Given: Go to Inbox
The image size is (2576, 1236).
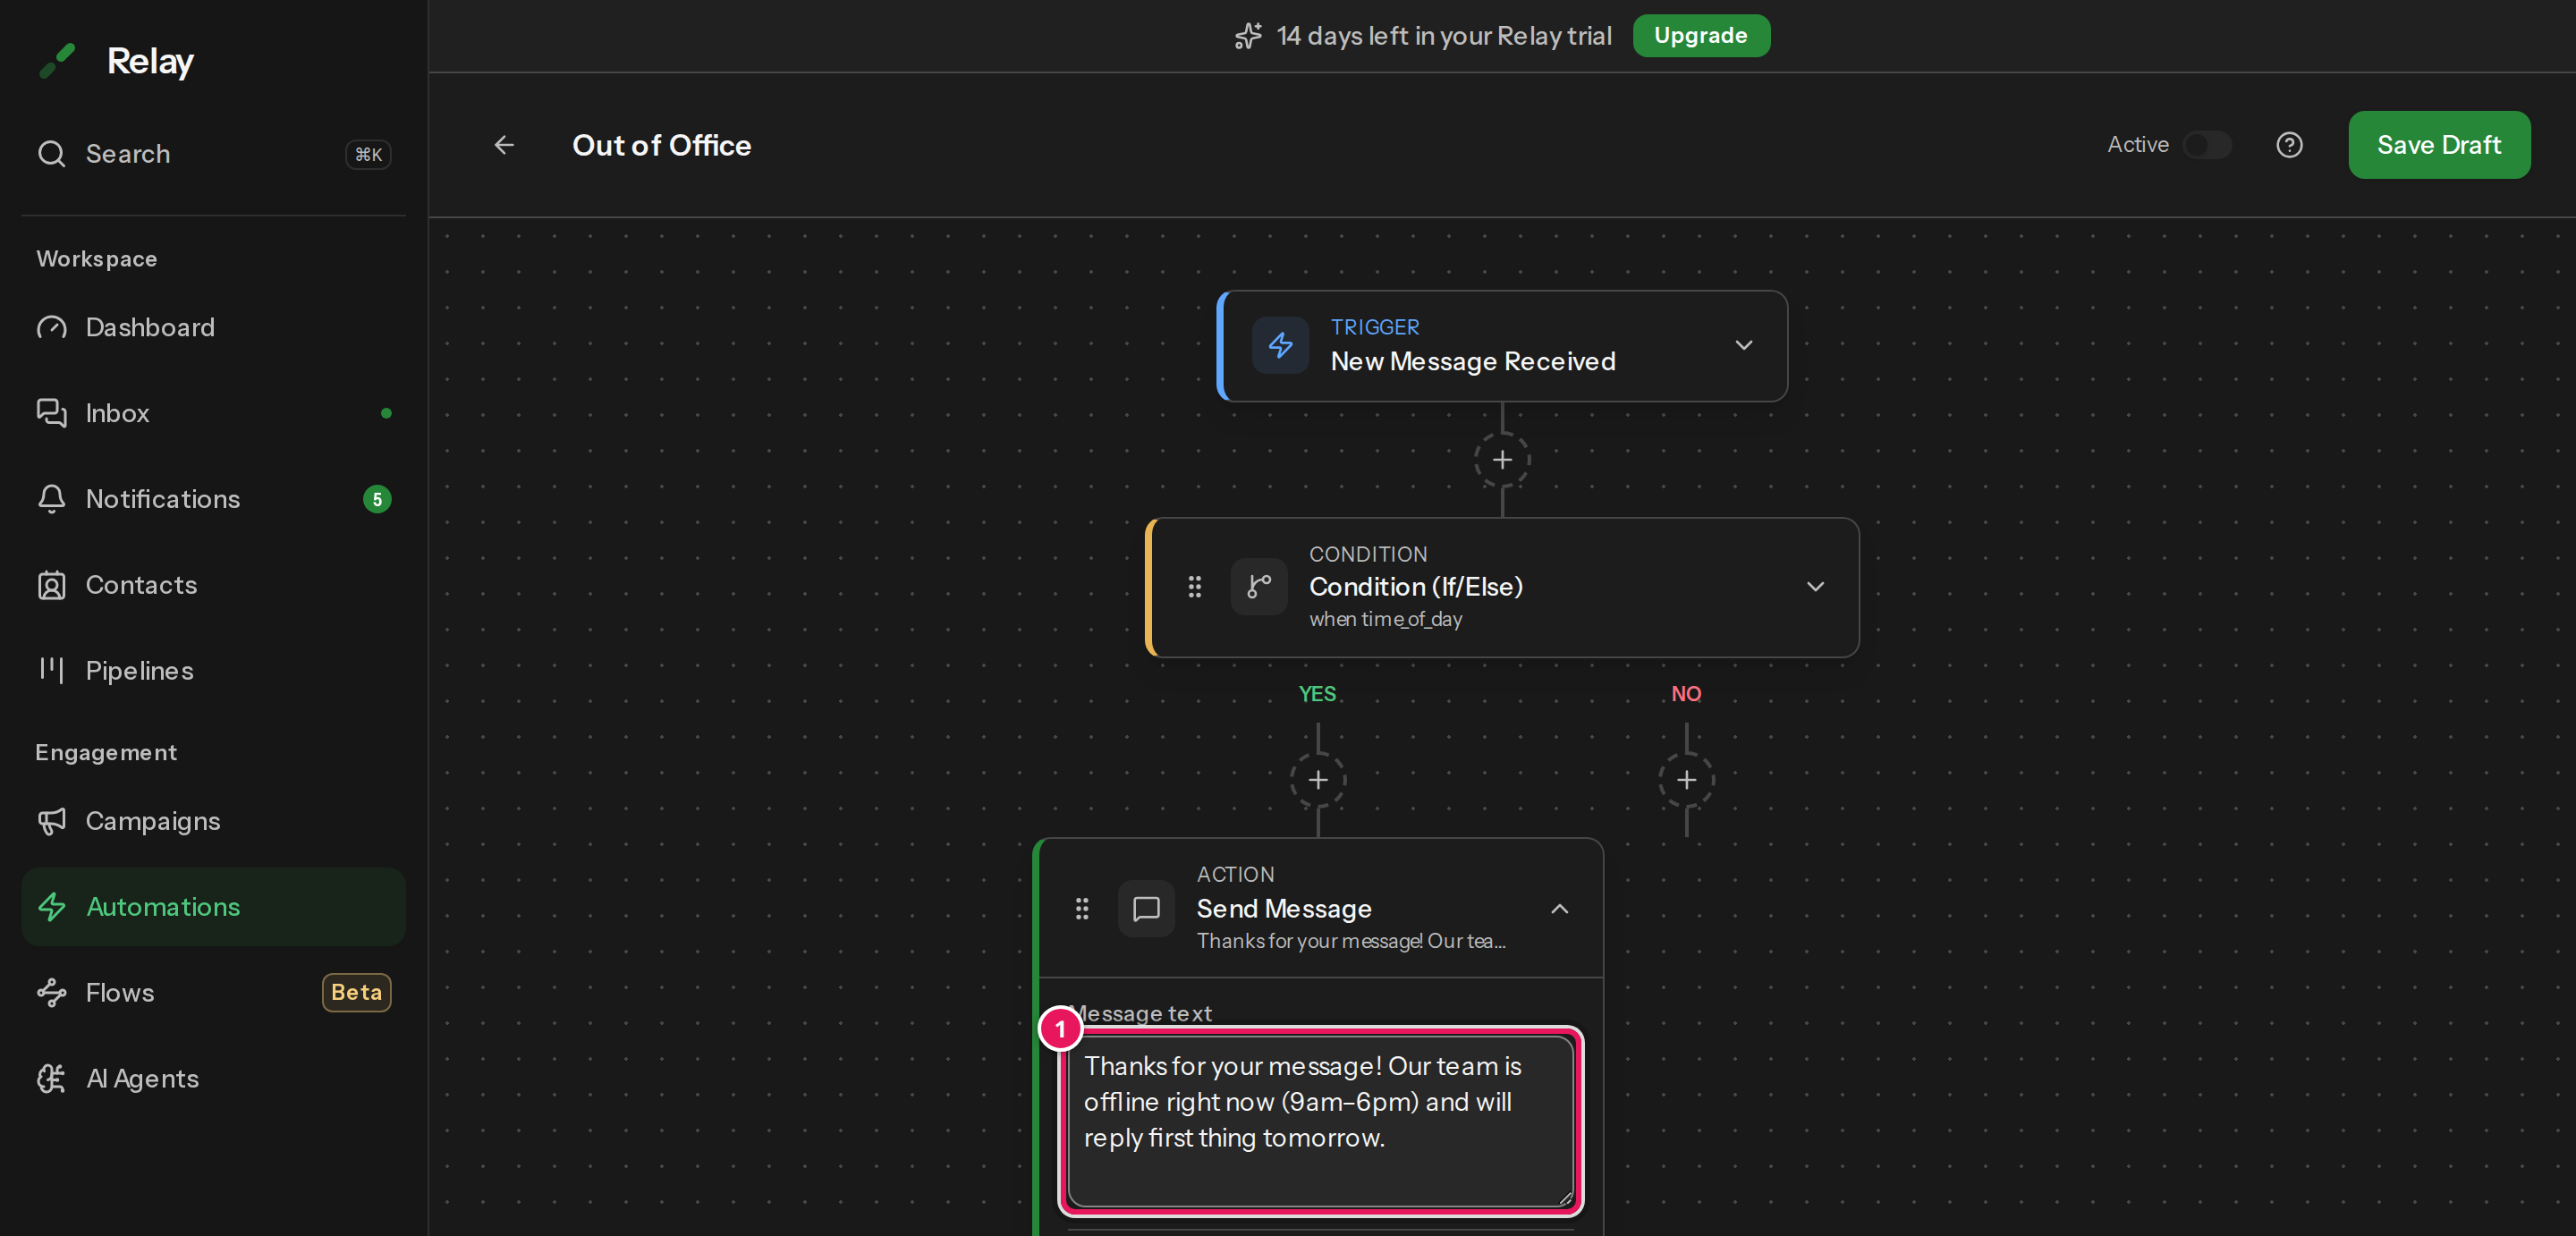Looking at the screenshot, I should (213, 413).
